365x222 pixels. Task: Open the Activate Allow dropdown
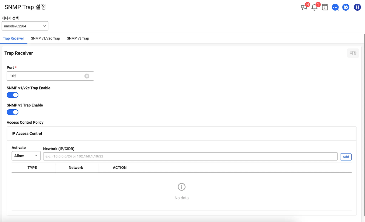pyautogui.click(x=26, y=156)
